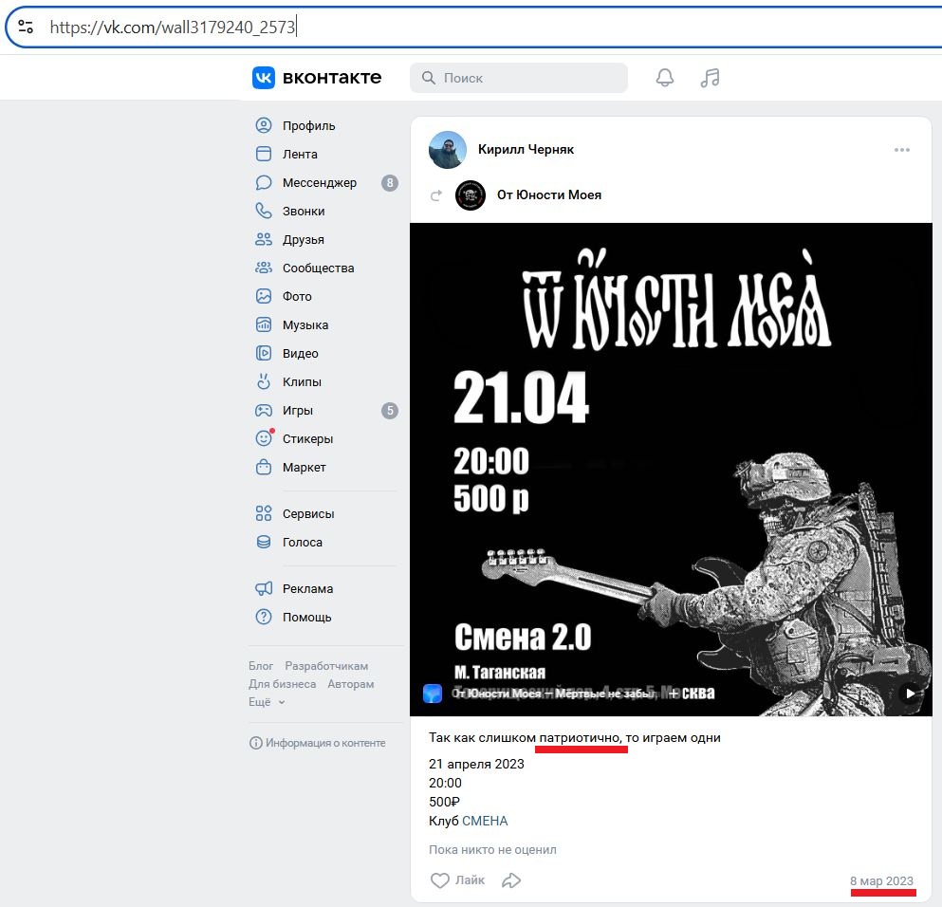This screenshot has height=907, width=942.
Task: Click the Messenger speech bubble icon
Action: point(264,183)
